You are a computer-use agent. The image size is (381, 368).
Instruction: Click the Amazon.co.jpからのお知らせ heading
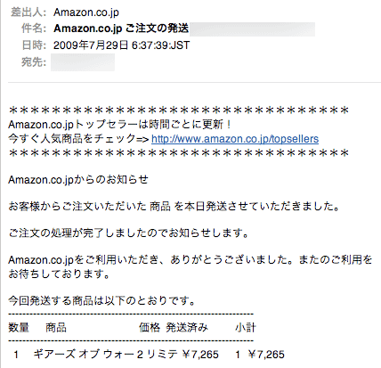[78, 180]
